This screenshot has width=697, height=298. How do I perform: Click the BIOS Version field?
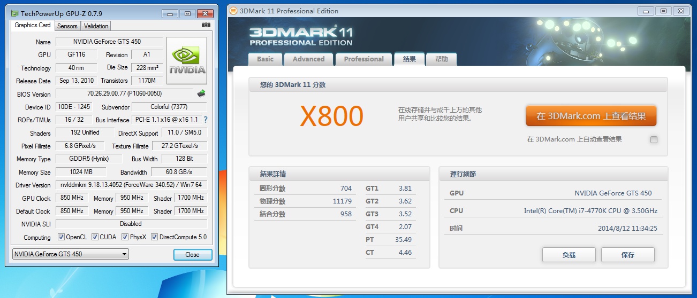[x=125, y=93]
